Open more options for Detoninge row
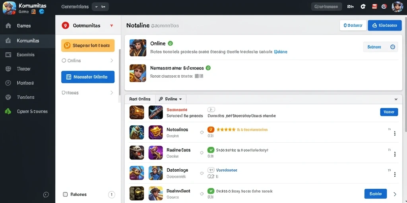The height and width of the screenshot is (203, 407). pyautogui.click(x=395, y=174)
